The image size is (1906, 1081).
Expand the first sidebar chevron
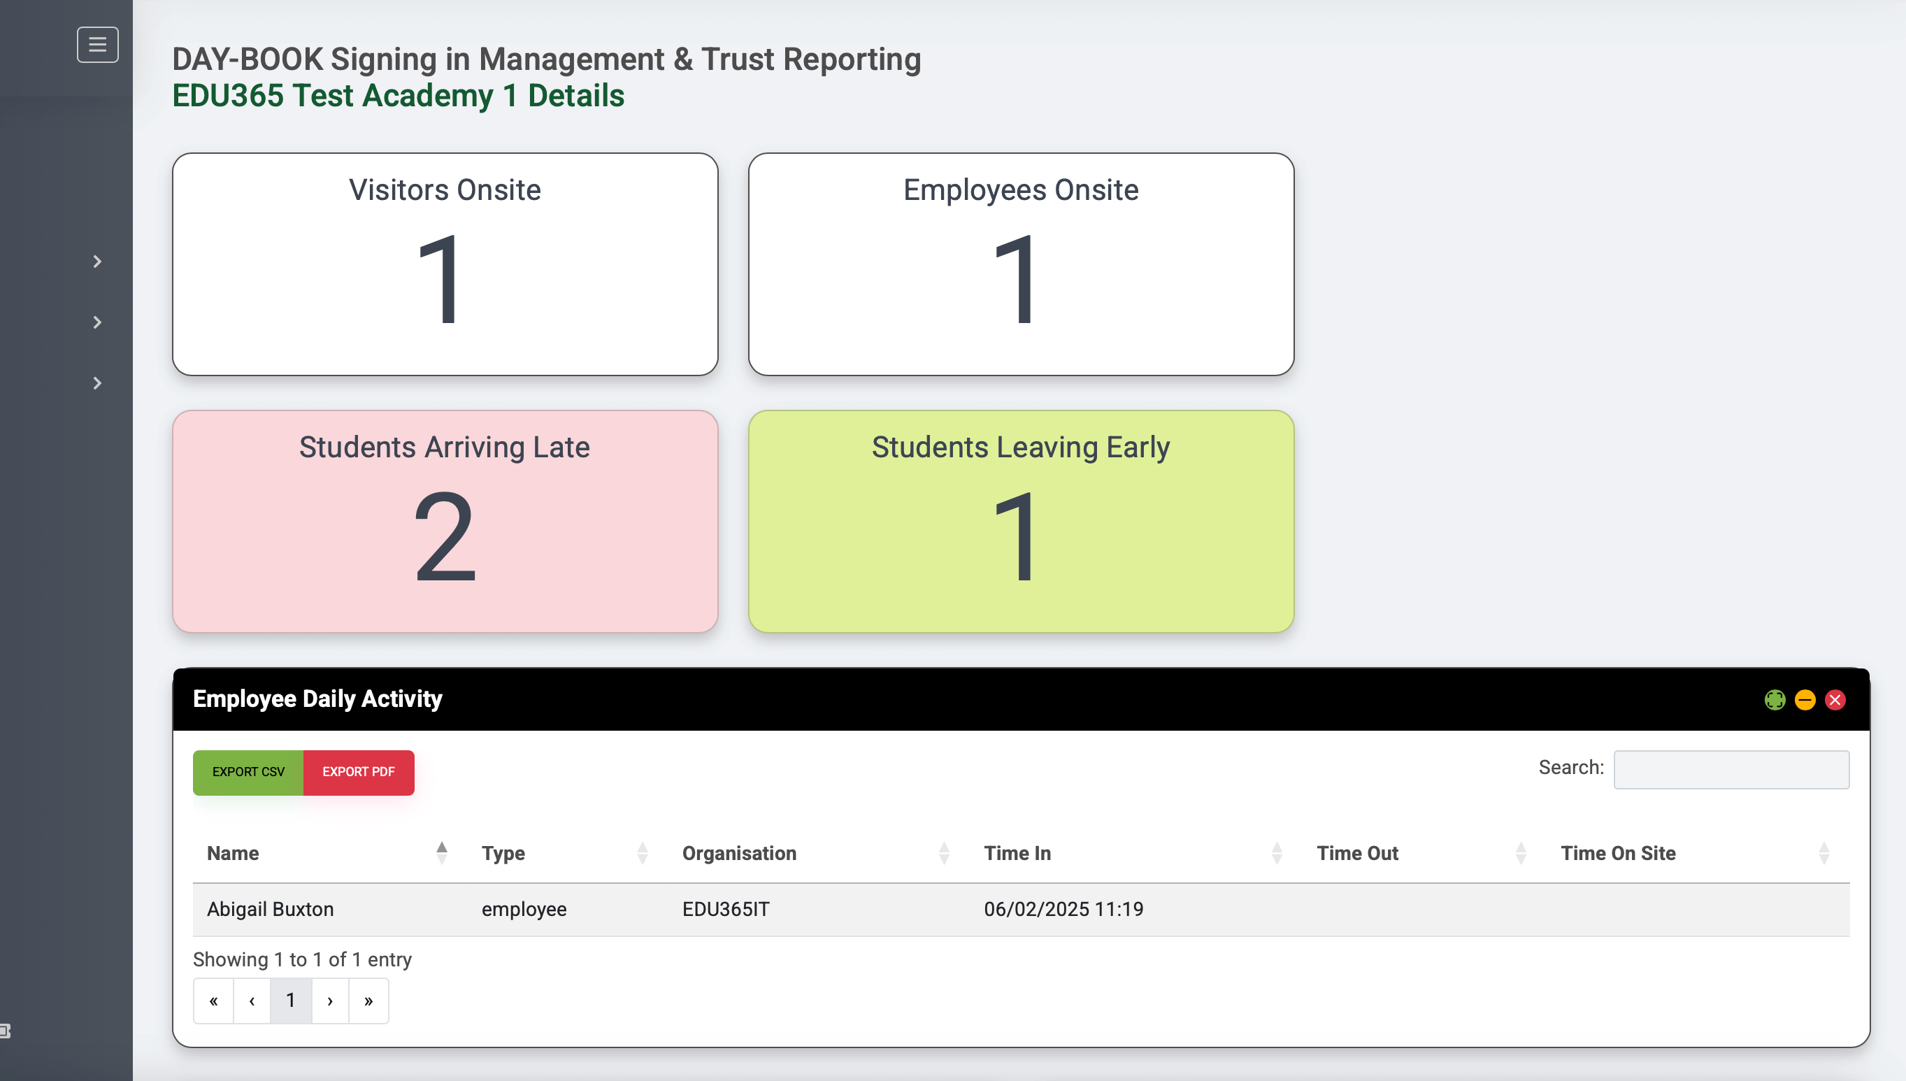(97, 262)
